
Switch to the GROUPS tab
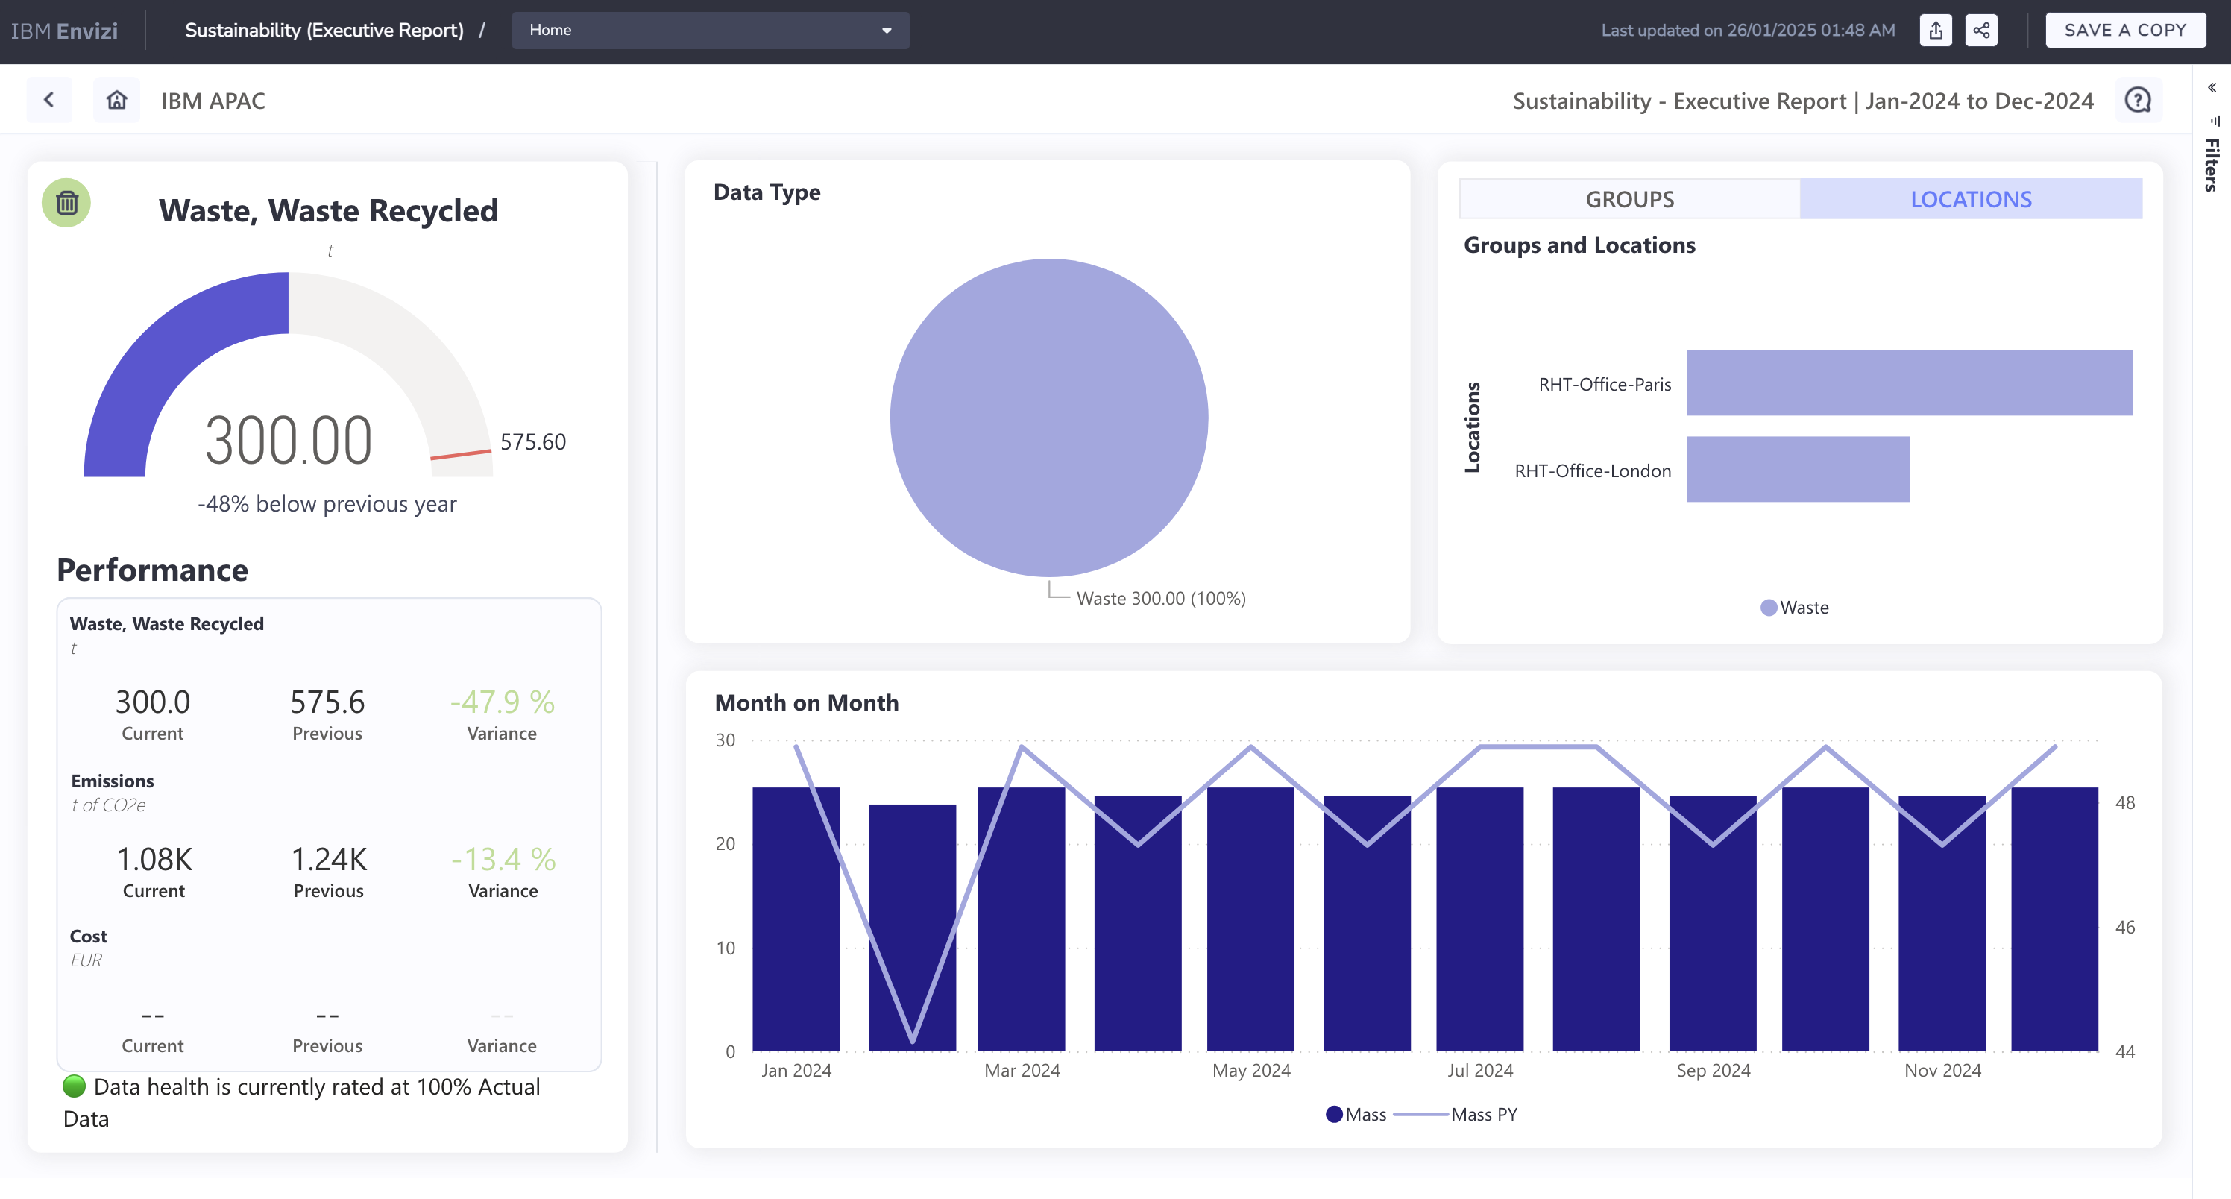click(1629, 199)
